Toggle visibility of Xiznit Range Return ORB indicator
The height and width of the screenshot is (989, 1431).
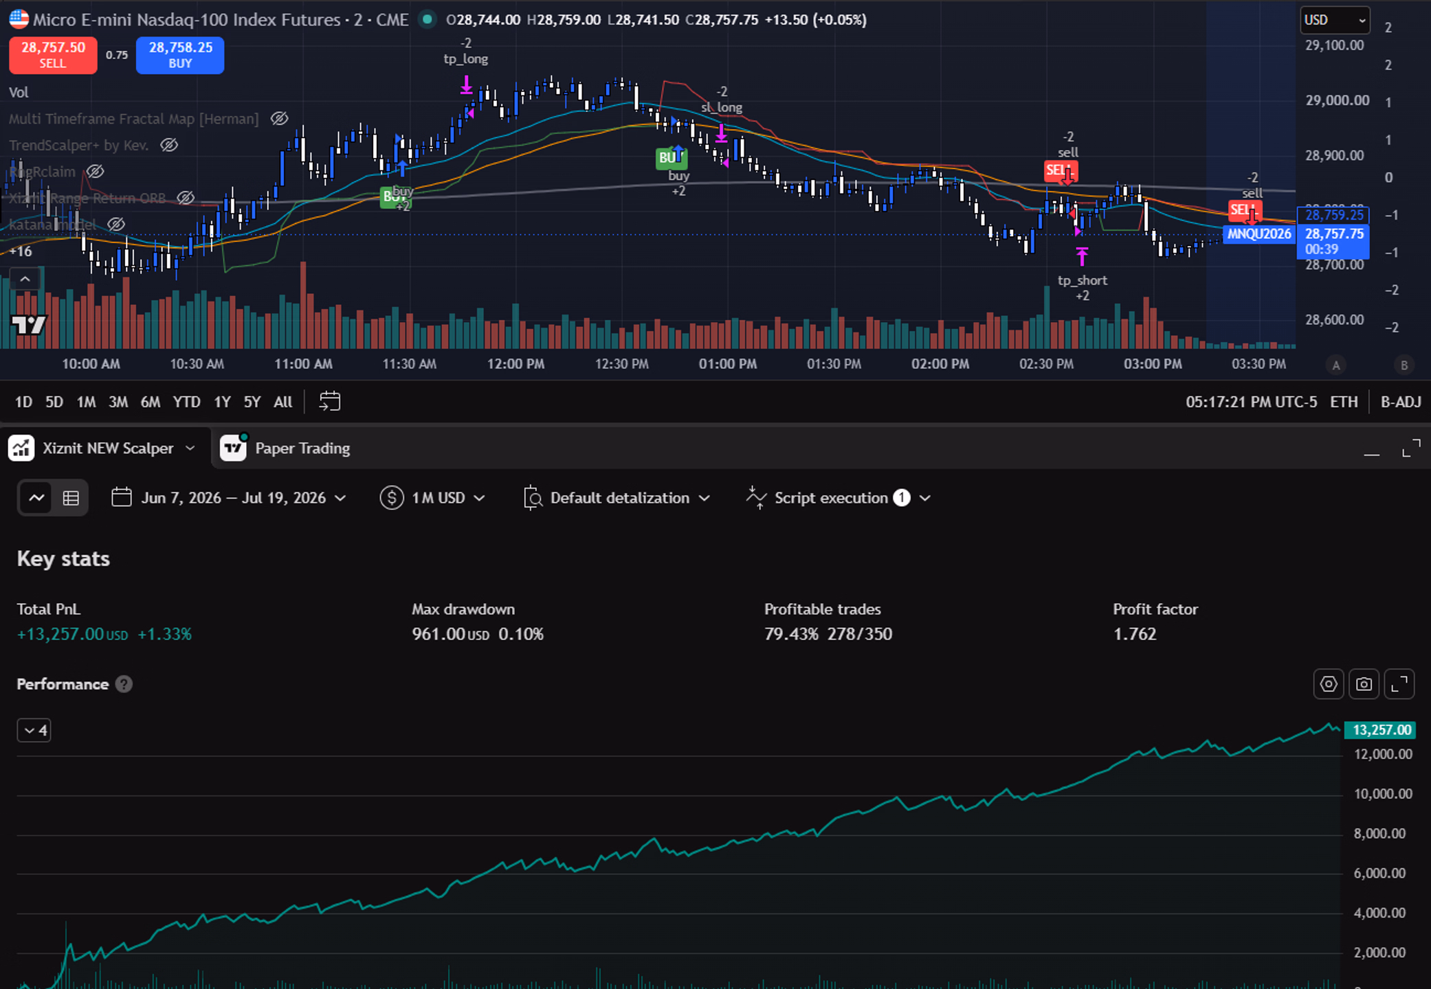[x=186, y=198]
